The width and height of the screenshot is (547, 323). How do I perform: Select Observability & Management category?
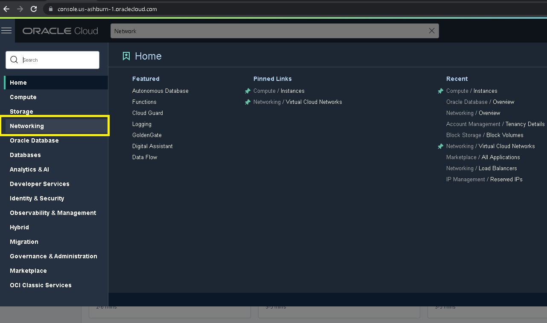[53, 213]
